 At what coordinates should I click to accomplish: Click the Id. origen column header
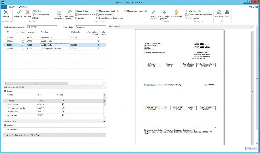pyautogui.click(x=31, y=32)
